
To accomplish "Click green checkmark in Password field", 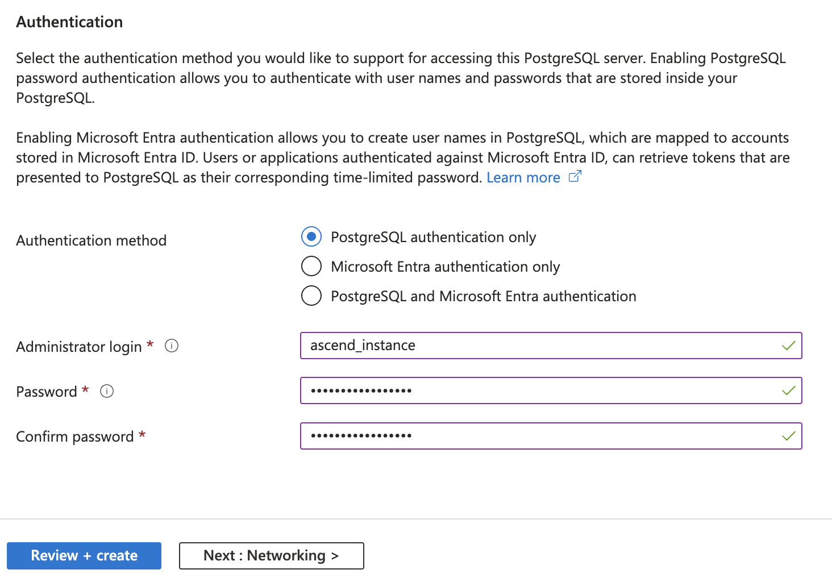I will click(788, 390).
